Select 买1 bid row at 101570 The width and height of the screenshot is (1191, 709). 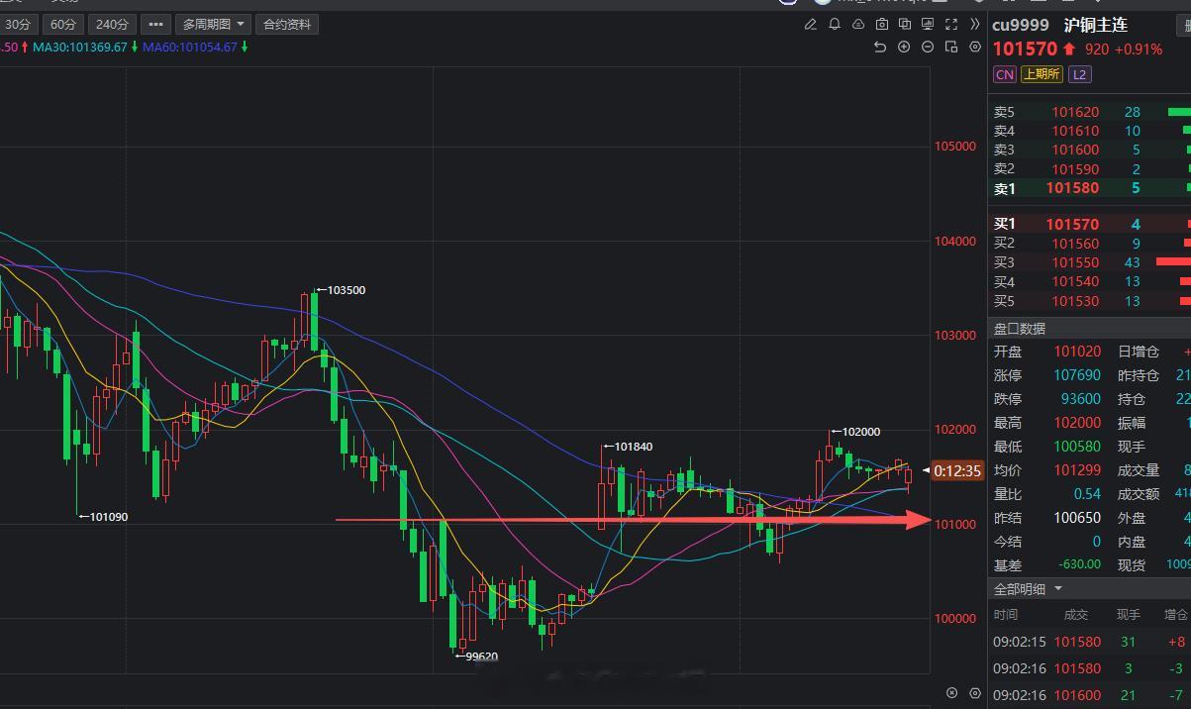1089,225
